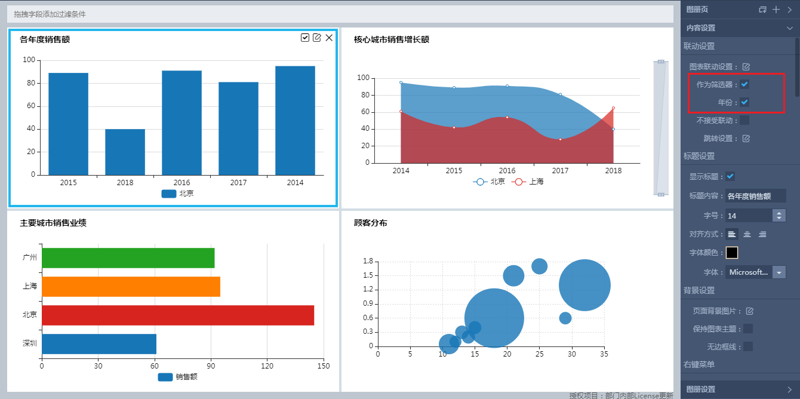Viewport: 800px width, 399px height.
Task: Click the 标题内容 input field
Action: pos(755,196)
